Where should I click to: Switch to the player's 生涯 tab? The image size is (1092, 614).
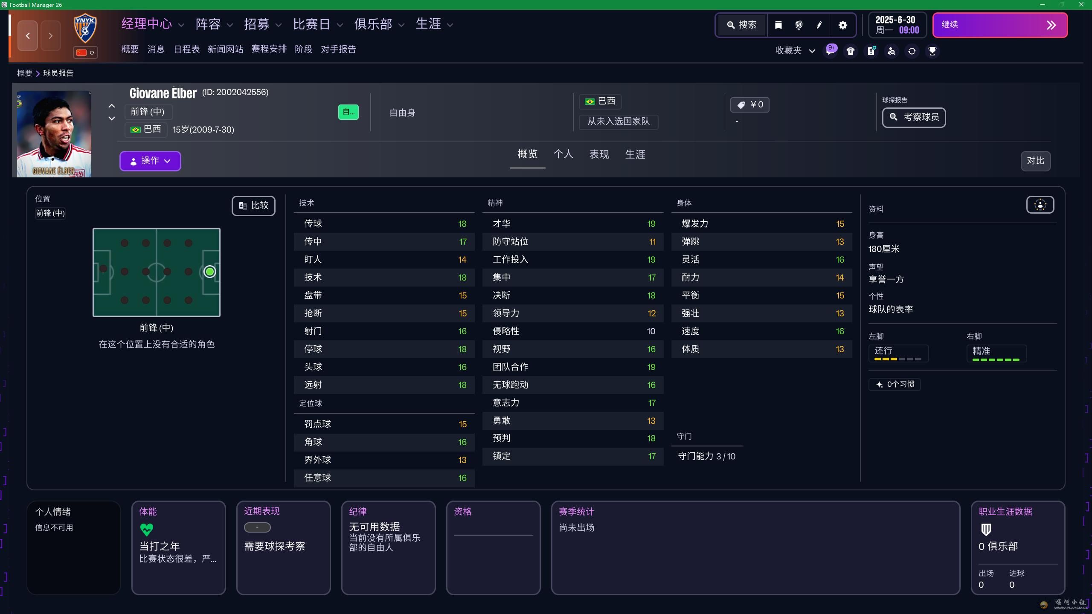pos(635,154)
